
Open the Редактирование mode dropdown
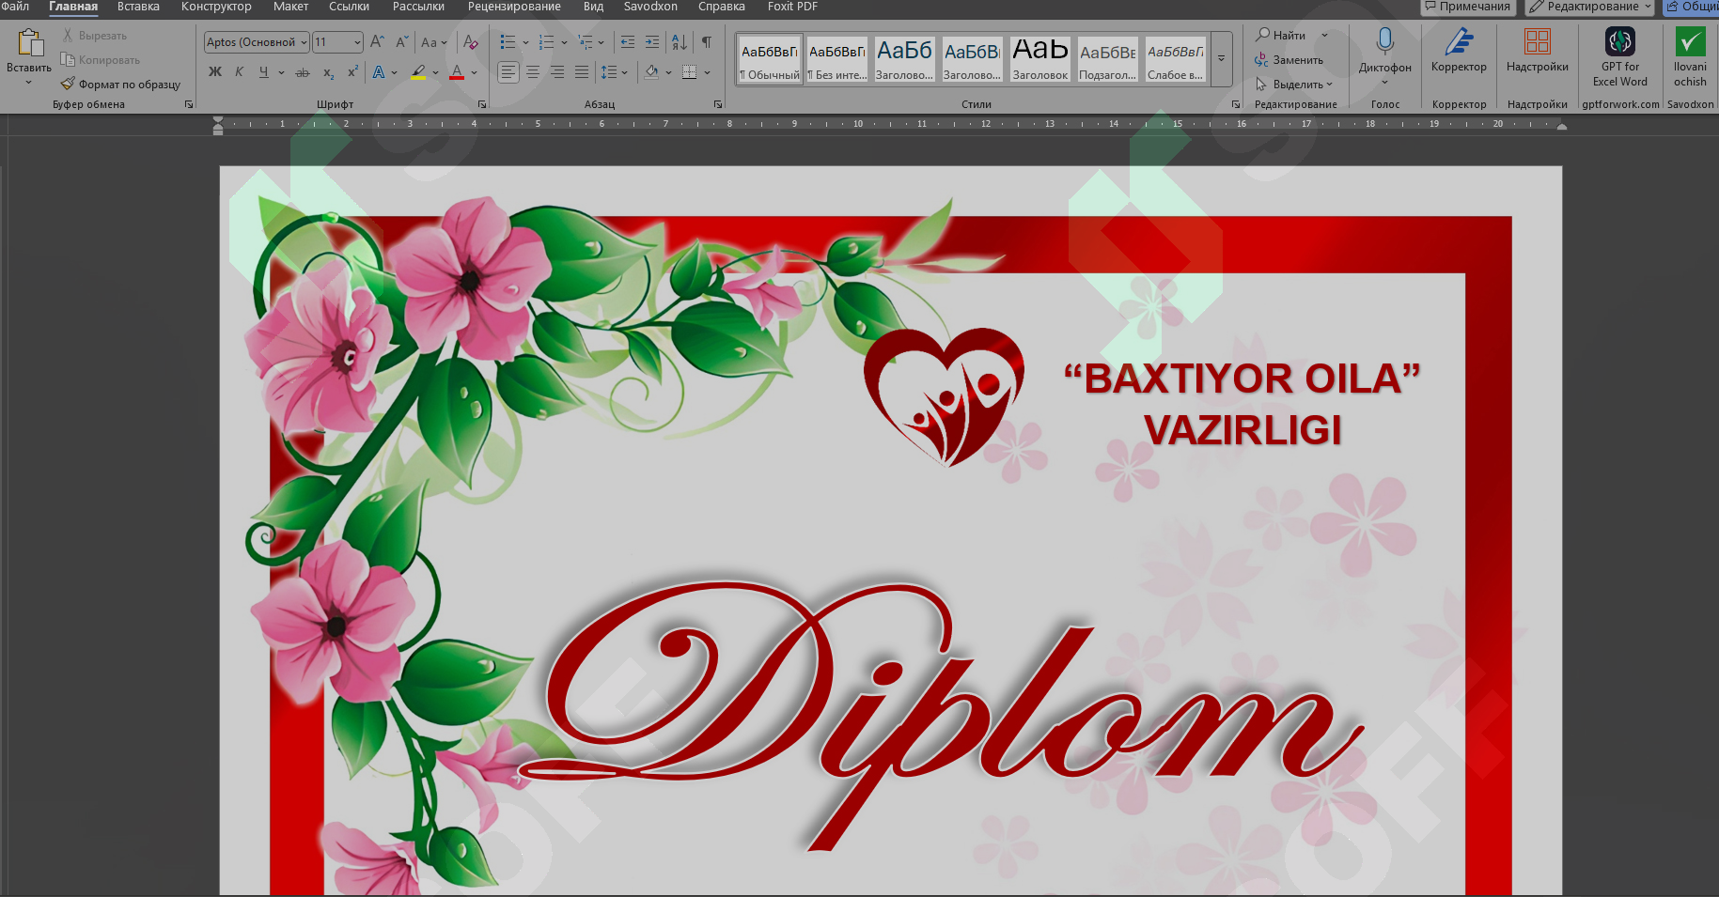coord(1589,7)
